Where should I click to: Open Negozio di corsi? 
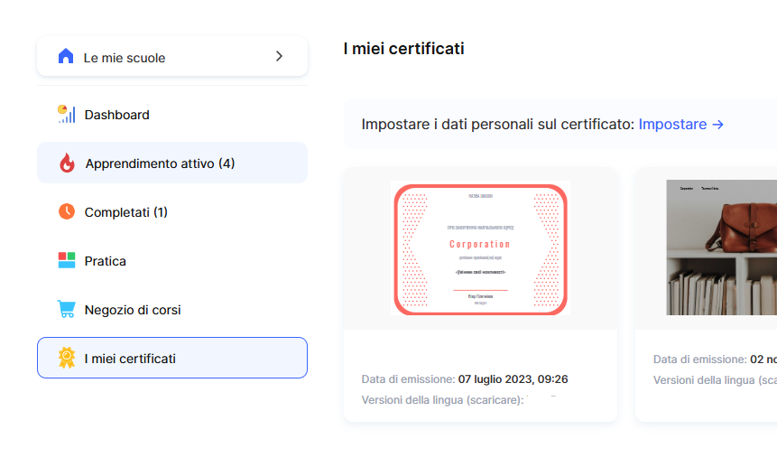pos(133,310)
